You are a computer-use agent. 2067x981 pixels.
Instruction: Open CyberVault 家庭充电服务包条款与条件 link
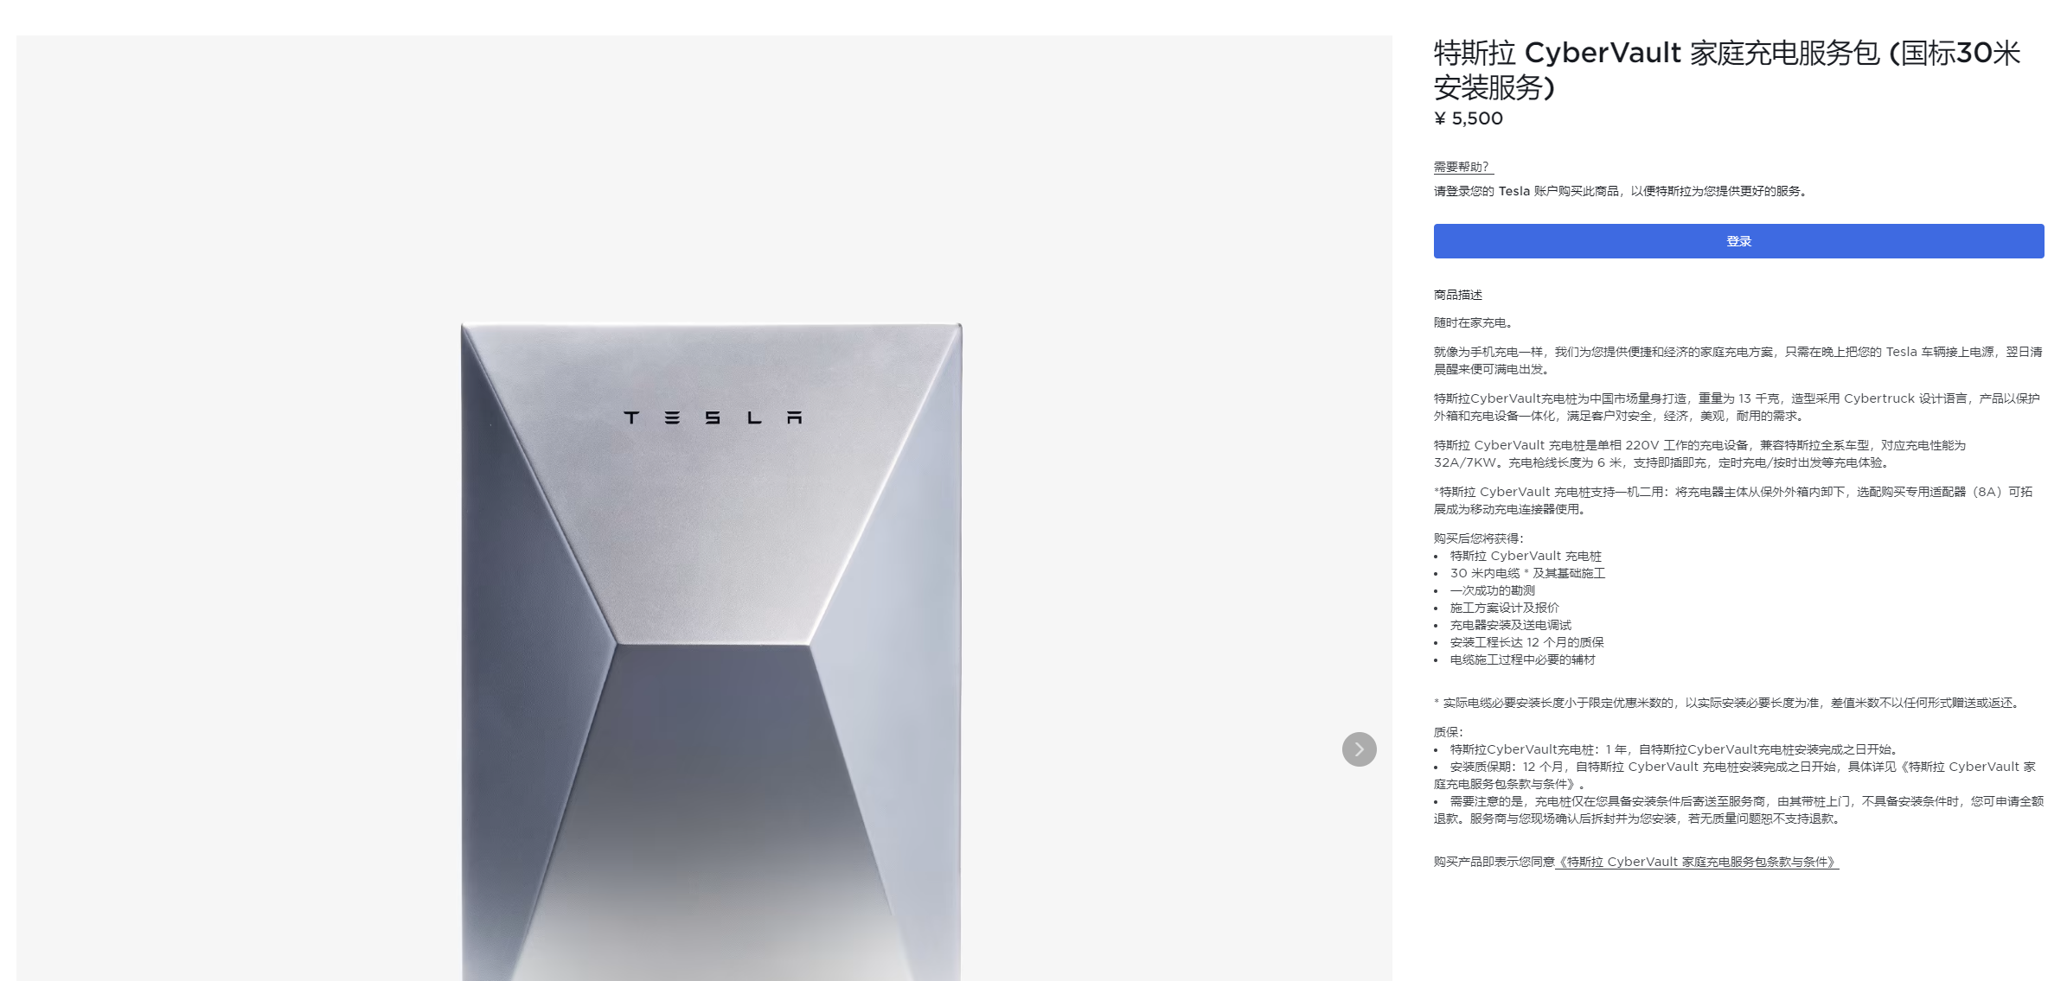1697,862
